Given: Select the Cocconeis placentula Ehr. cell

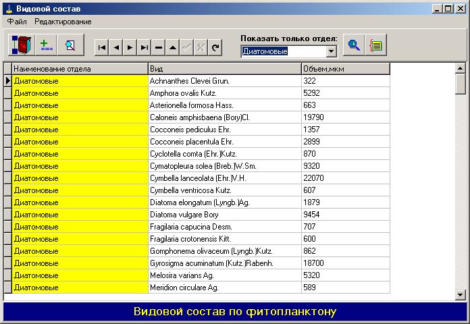Looking at the screenshot, I should pos(225,142).
